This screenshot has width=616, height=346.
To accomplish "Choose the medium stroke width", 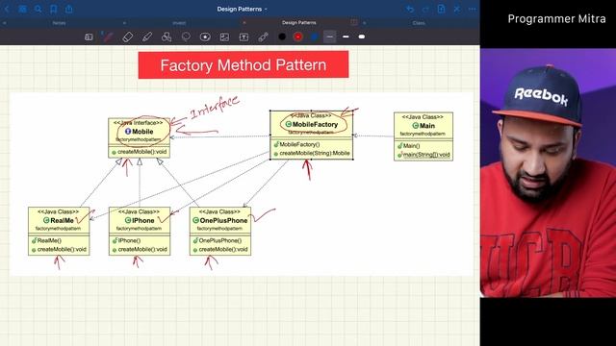I will 346,37.
